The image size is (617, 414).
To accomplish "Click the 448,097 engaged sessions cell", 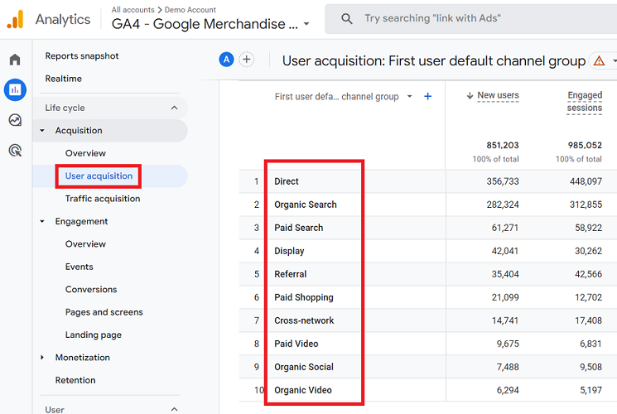I will 586,181.
